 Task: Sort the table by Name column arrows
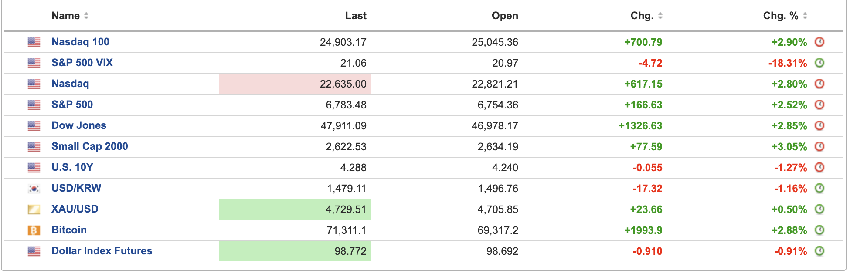click(86, 16)
